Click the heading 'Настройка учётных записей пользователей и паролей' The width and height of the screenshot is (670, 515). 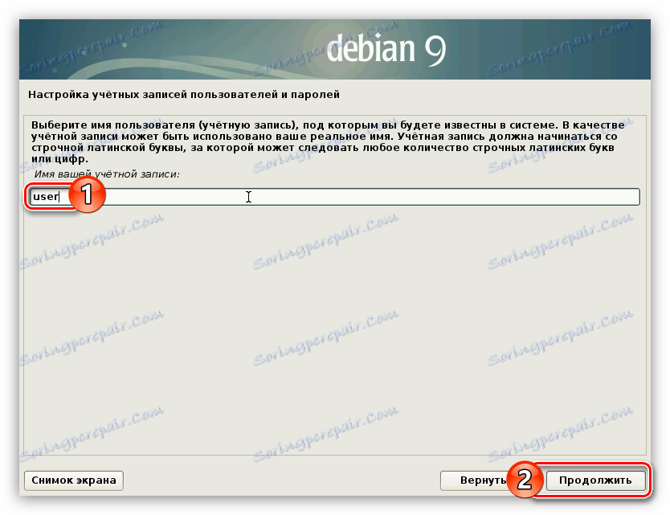(x=184, y=95)
